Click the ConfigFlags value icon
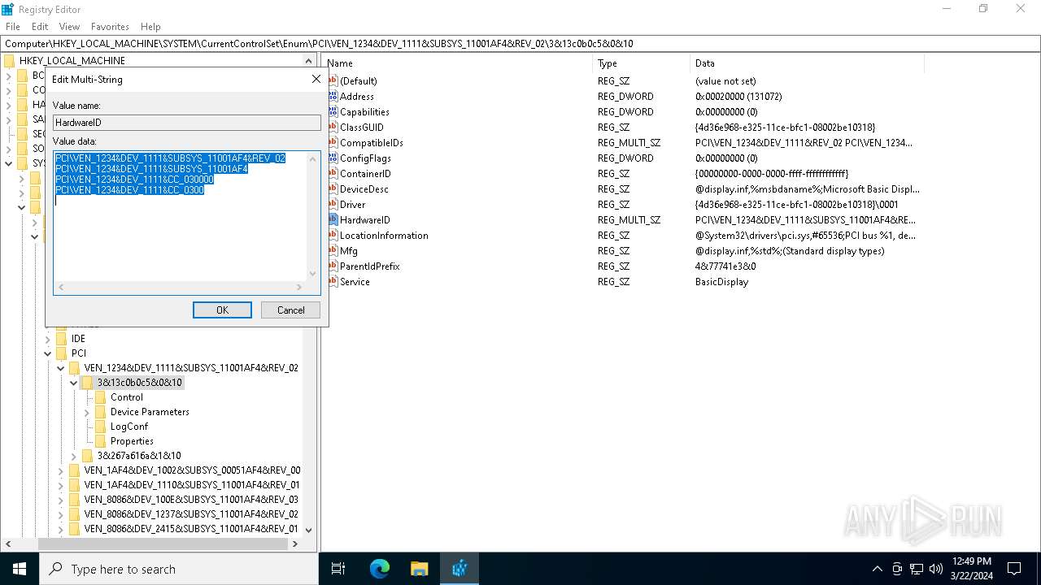Viewport: 1041px width, 585px height. click(333, 158)
